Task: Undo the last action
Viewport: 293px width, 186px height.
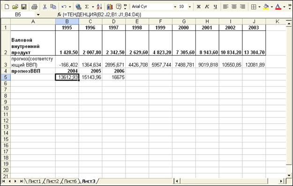Action: (64, 7)
